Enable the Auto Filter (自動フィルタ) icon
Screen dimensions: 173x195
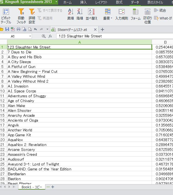click(x=21, y=16)
